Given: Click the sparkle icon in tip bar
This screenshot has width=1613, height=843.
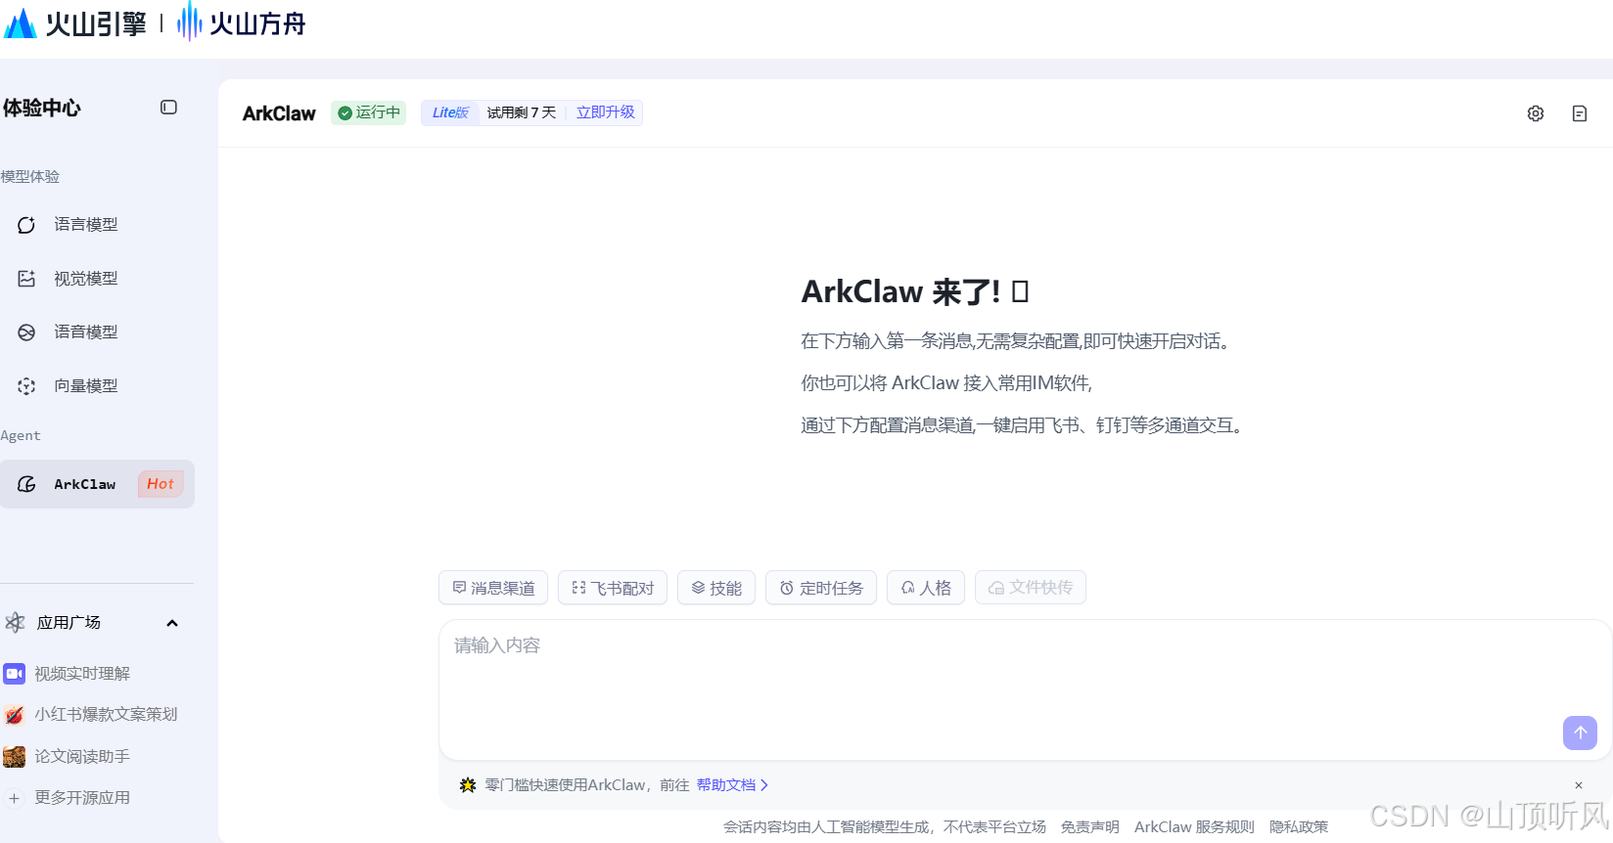Looking at the screenshot, I should click(468, 785).
